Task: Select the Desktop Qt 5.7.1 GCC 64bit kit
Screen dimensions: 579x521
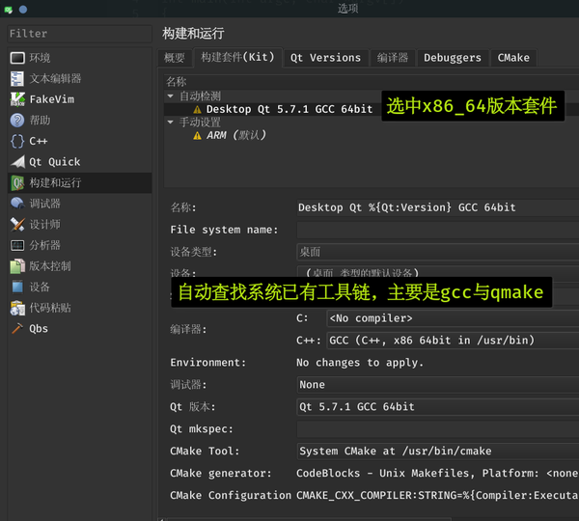Action: point(289,109)
